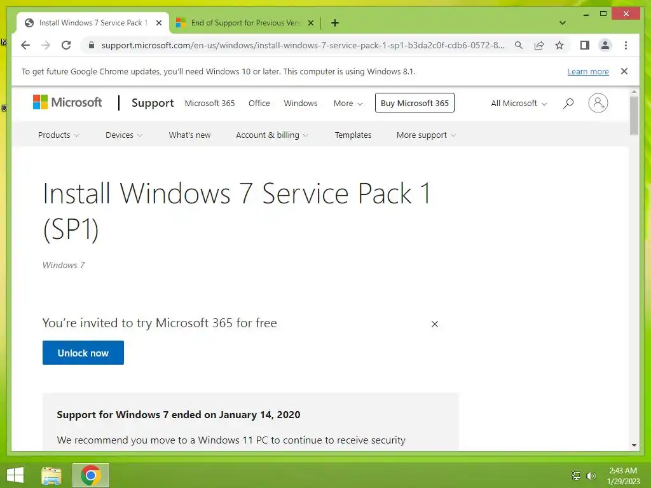Share this page icon
Image resolution: width=651 pixels, height=488 pixels.
coord(539,45)
